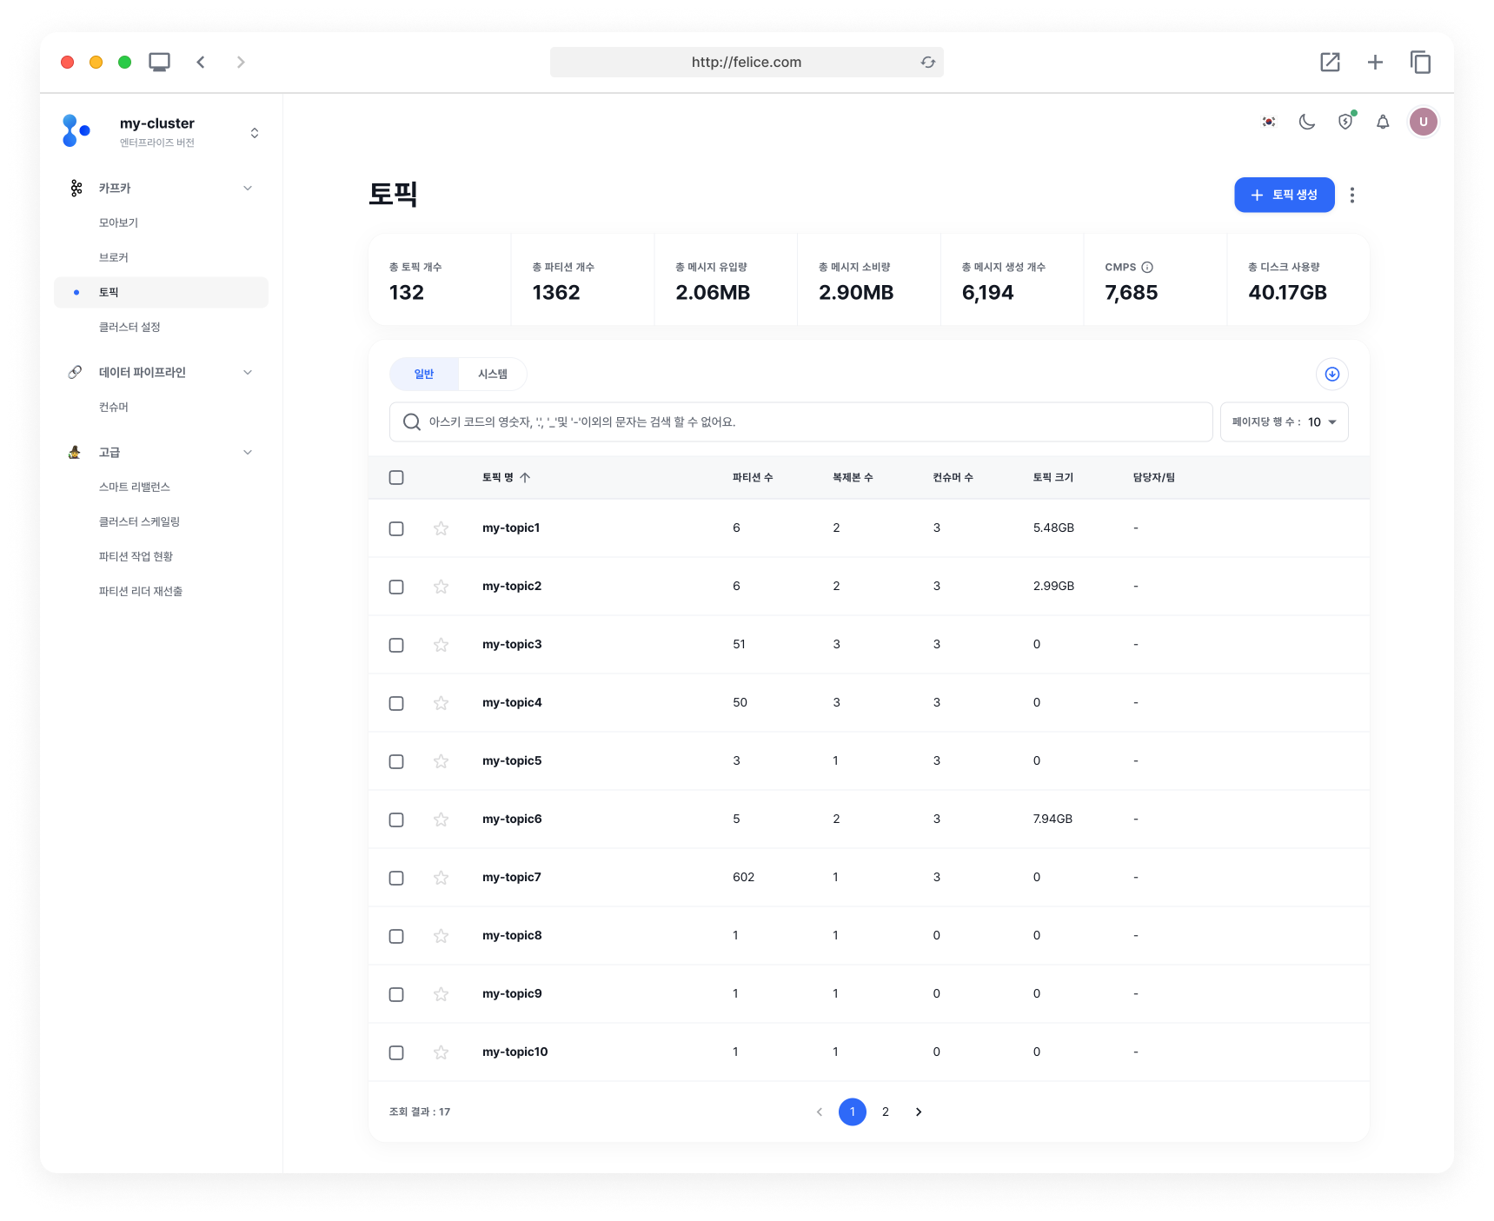Click the search magnifier icon
The image size is (1494, 1221).
tap(412, 421)
